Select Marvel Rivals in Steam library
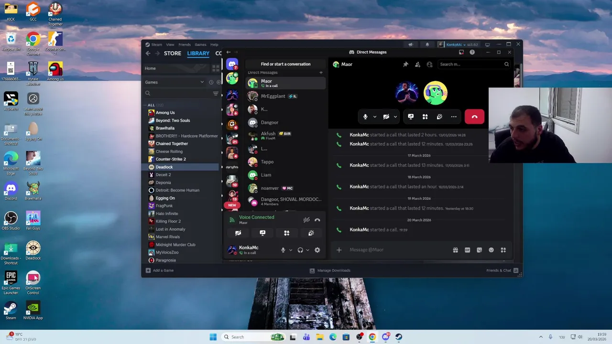 [x=168, y=237]
